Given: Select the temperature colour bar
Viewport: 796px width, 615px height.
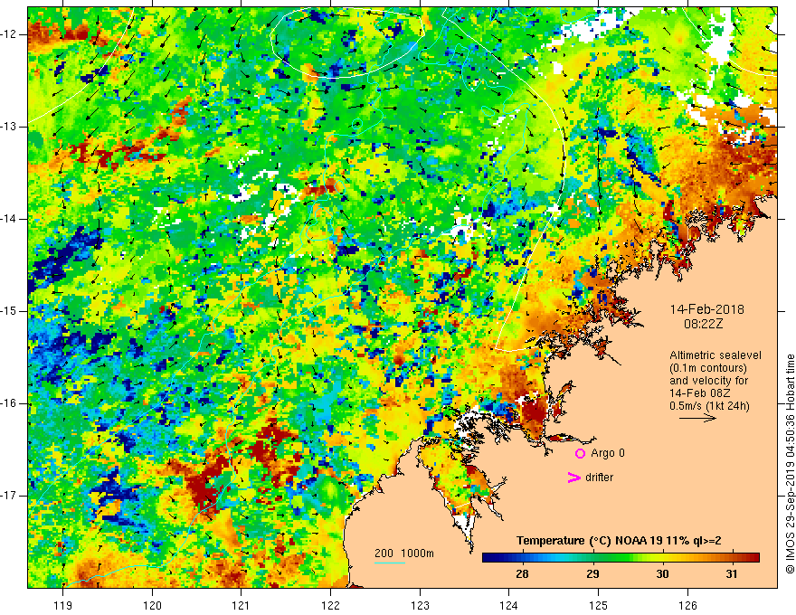Looking at the screenshot, I should (x=621, y=558).
